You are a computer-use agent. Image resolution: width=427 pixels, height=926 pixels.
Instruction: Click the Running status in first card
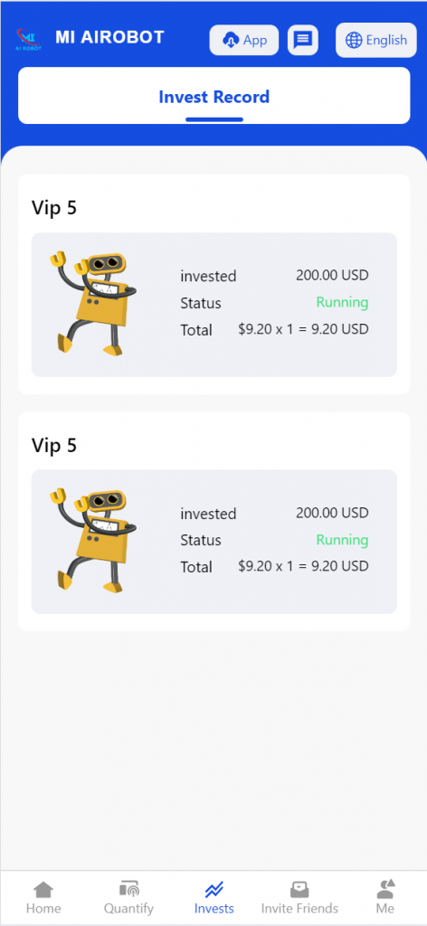pyautogui.click(x=342, y=302)
